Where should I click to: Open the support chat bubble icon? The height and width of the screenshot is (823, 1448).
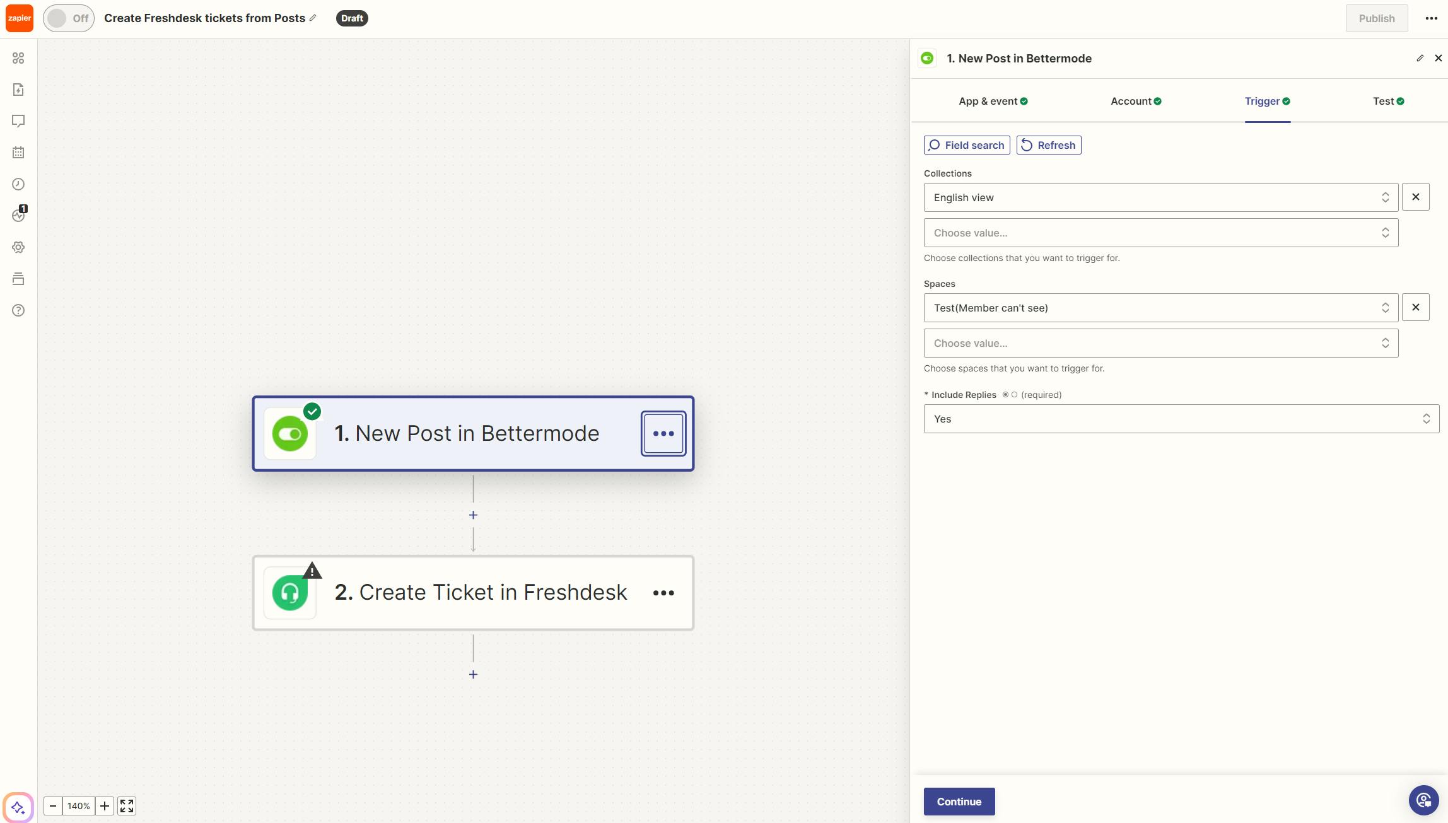pos(1423,800)
